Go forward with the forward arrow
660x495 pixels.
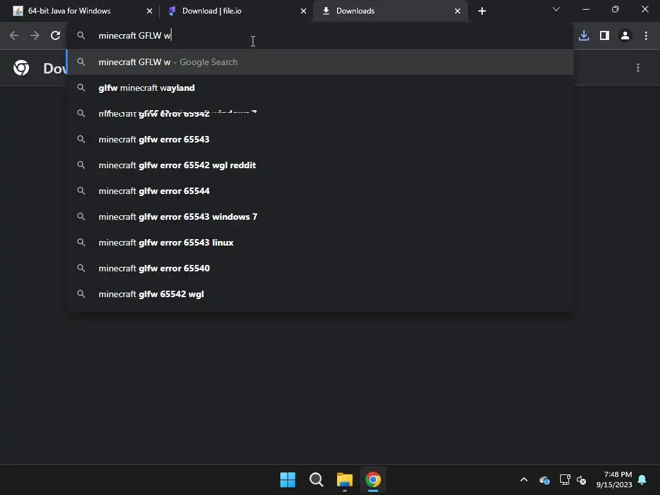35,35
